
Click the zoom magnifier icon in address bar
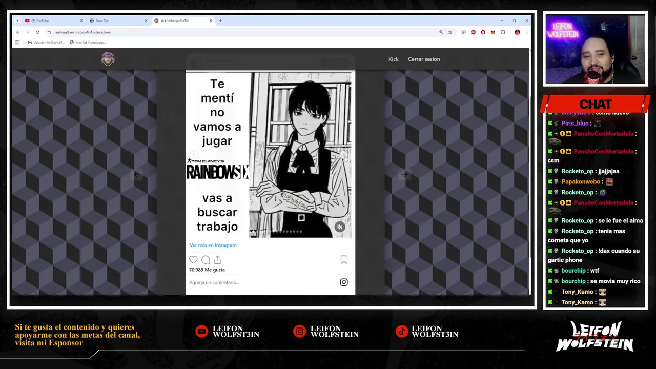click(x=441, y=32)
